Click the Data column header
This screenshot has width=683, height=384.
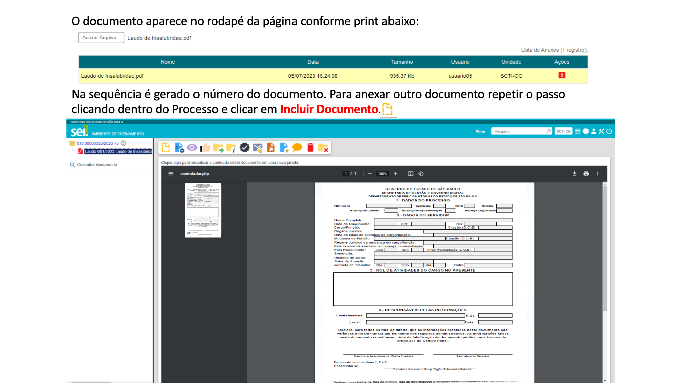pos(313,62)
